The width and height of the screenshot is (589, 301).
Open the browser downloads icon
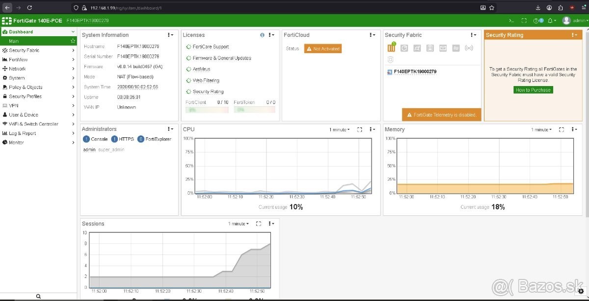538,8
